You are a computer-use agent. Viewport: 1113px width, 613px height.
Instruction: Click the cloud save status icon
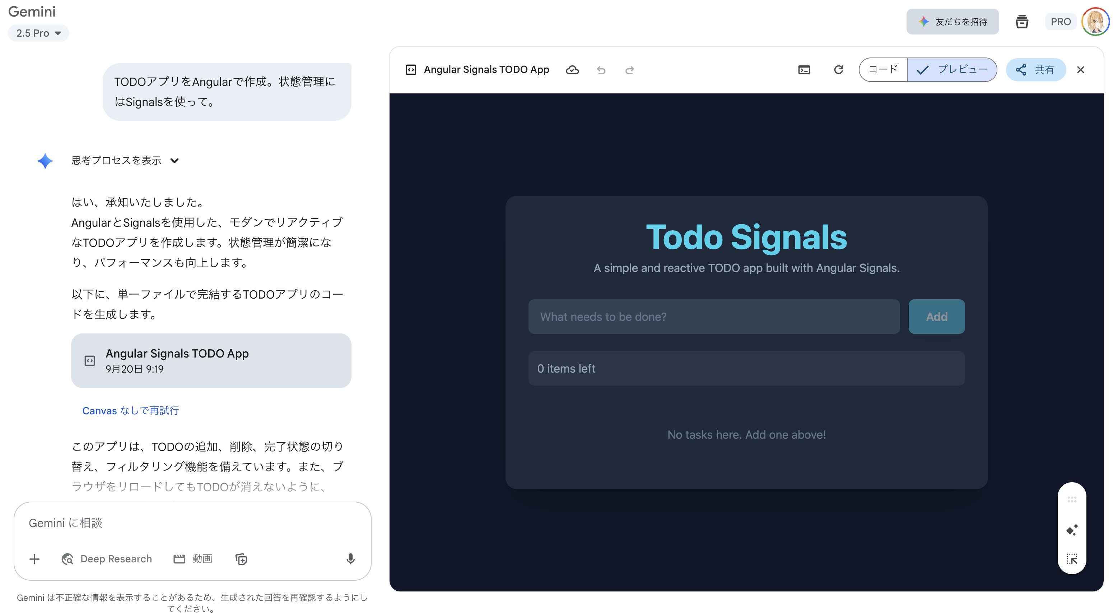(572, 70)
